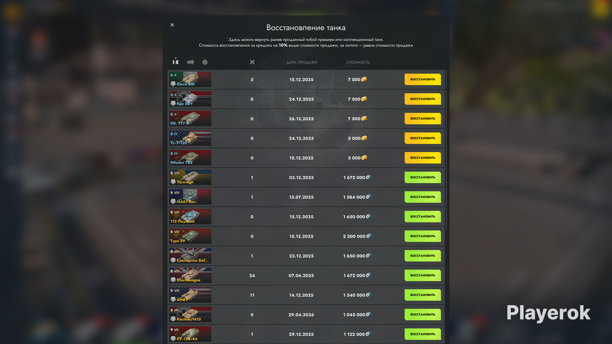Restore the Charlemagne tank

pyautogui.click(x=423, y=276)
